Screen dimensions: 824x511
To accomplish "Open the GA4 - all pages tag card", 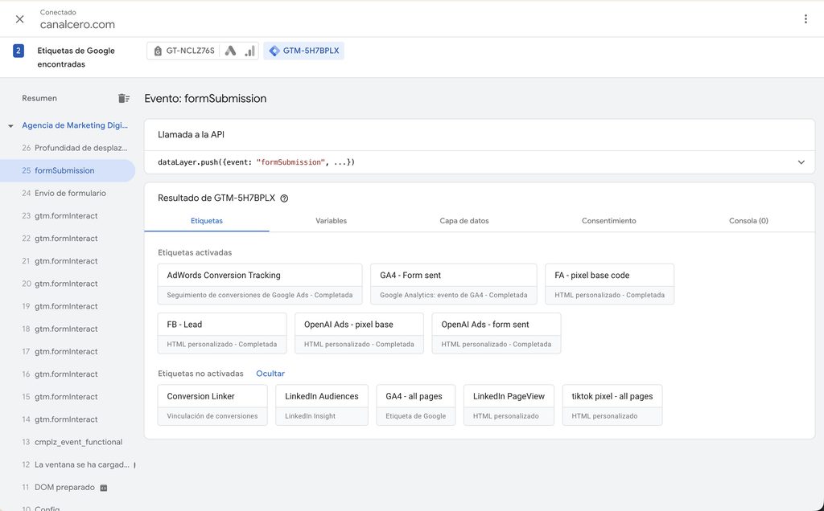I will pos(416,405).
